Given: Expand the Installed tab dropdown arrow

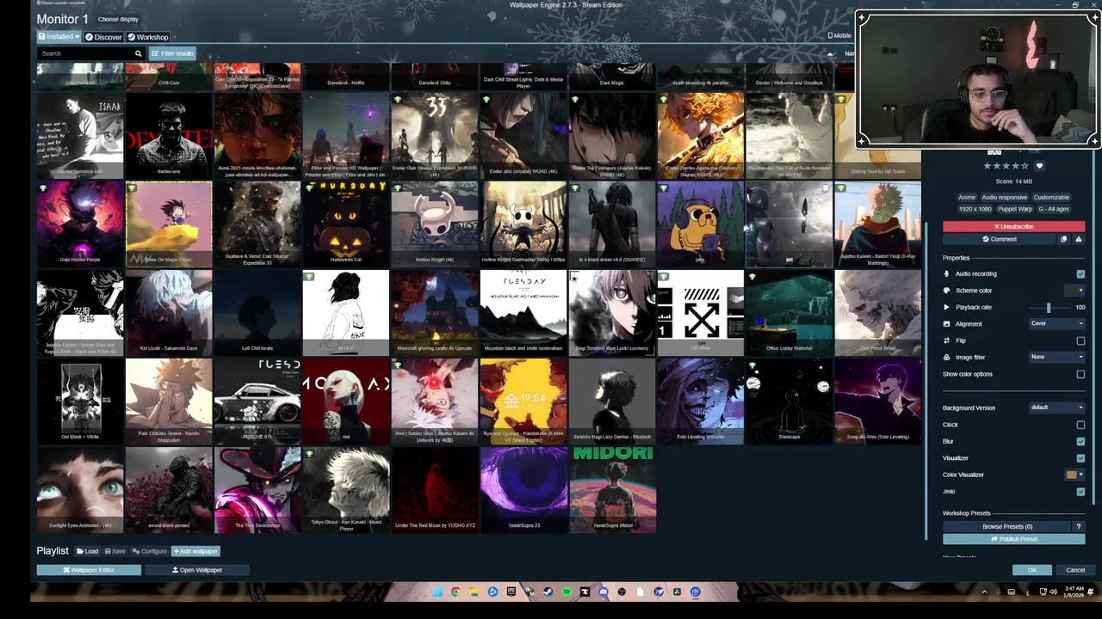Looking at the screenshot, I should click(x=77, y=37).
